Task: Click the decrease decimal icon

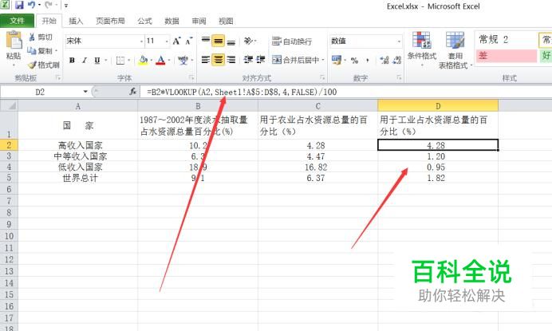Action: click(396, 60)
